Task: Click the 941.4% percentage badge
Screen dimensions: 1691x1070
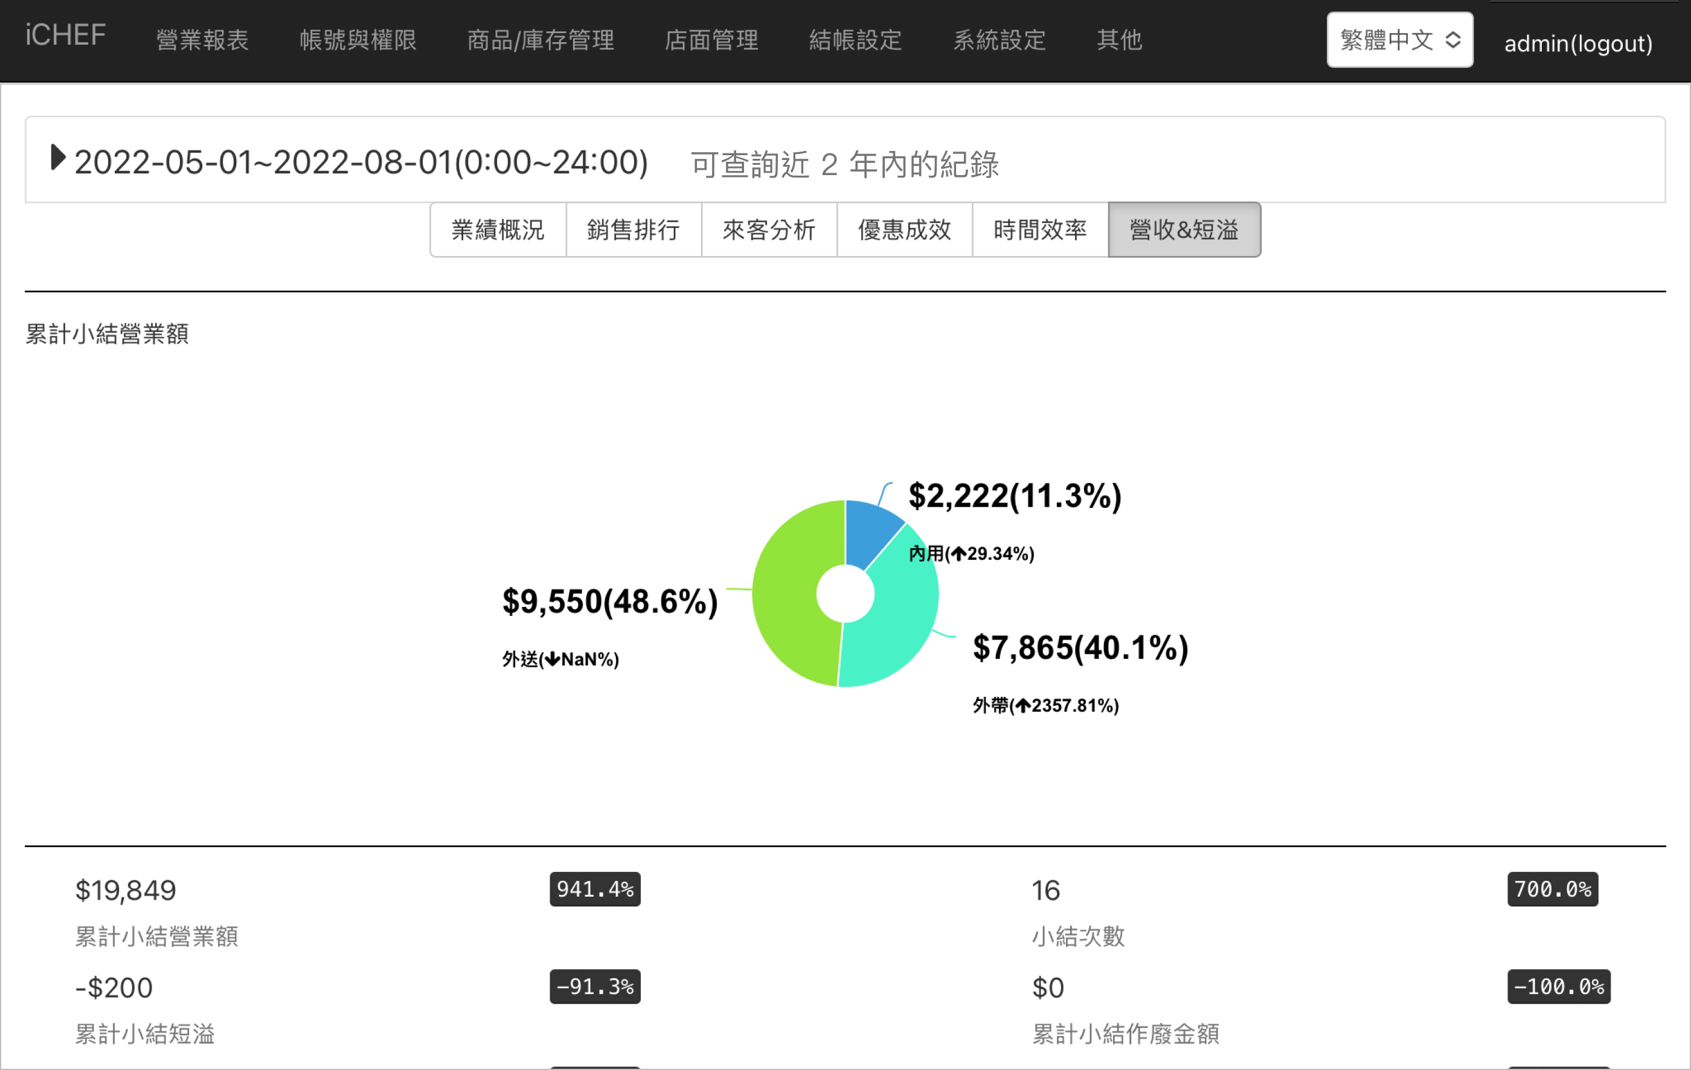Action: coord(594,889)
